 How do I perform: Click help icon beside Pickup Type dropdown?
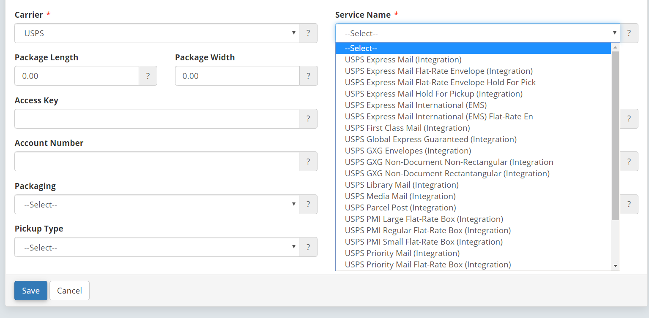(308, 247)
